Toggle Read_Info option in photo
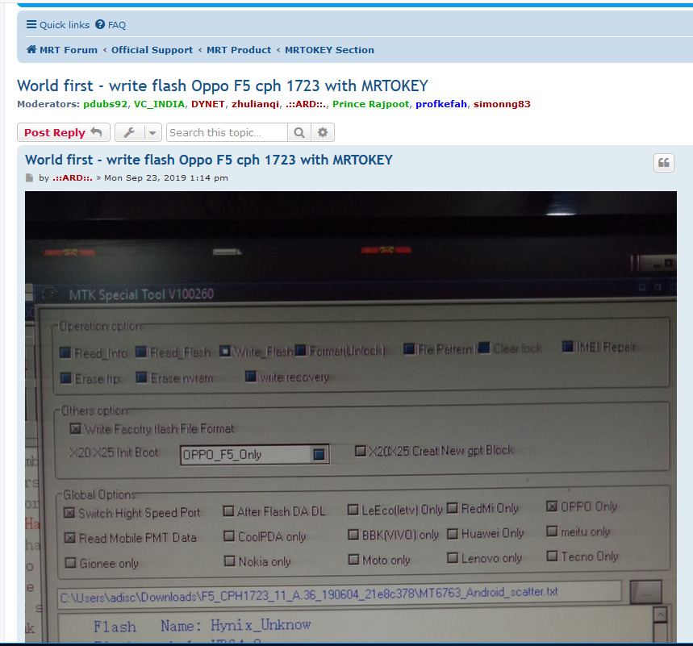 click(x=65, y=352)
